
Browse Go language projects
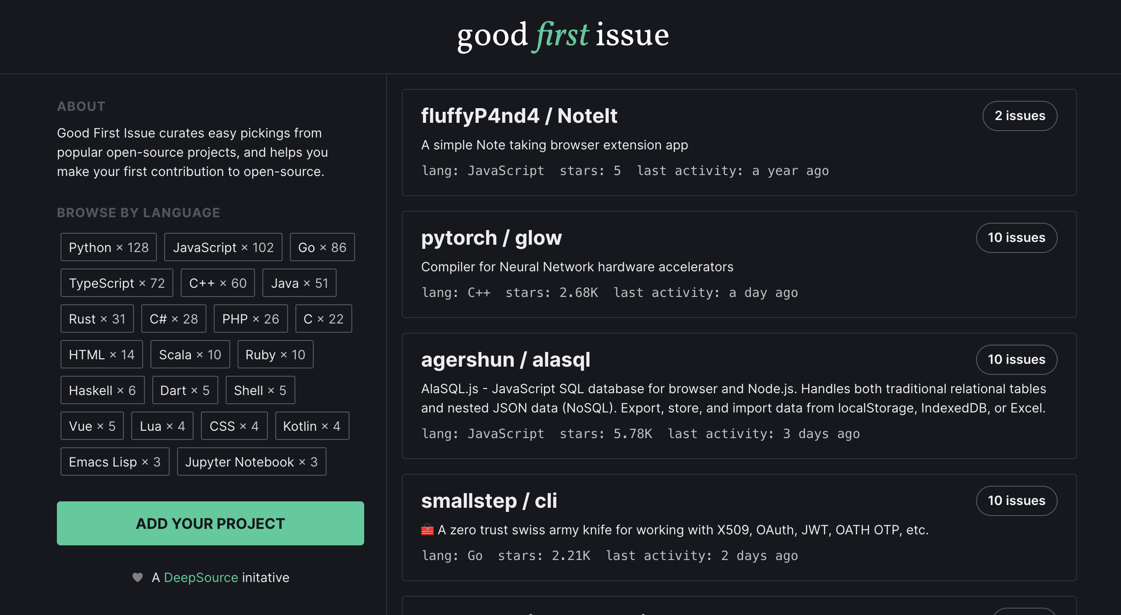[x=322, y=247]
